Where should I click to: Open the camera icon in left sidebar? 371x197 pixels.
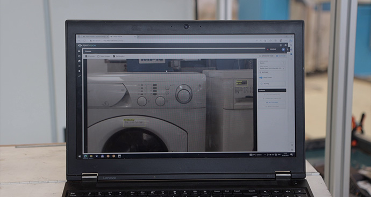tap(79, 51)
